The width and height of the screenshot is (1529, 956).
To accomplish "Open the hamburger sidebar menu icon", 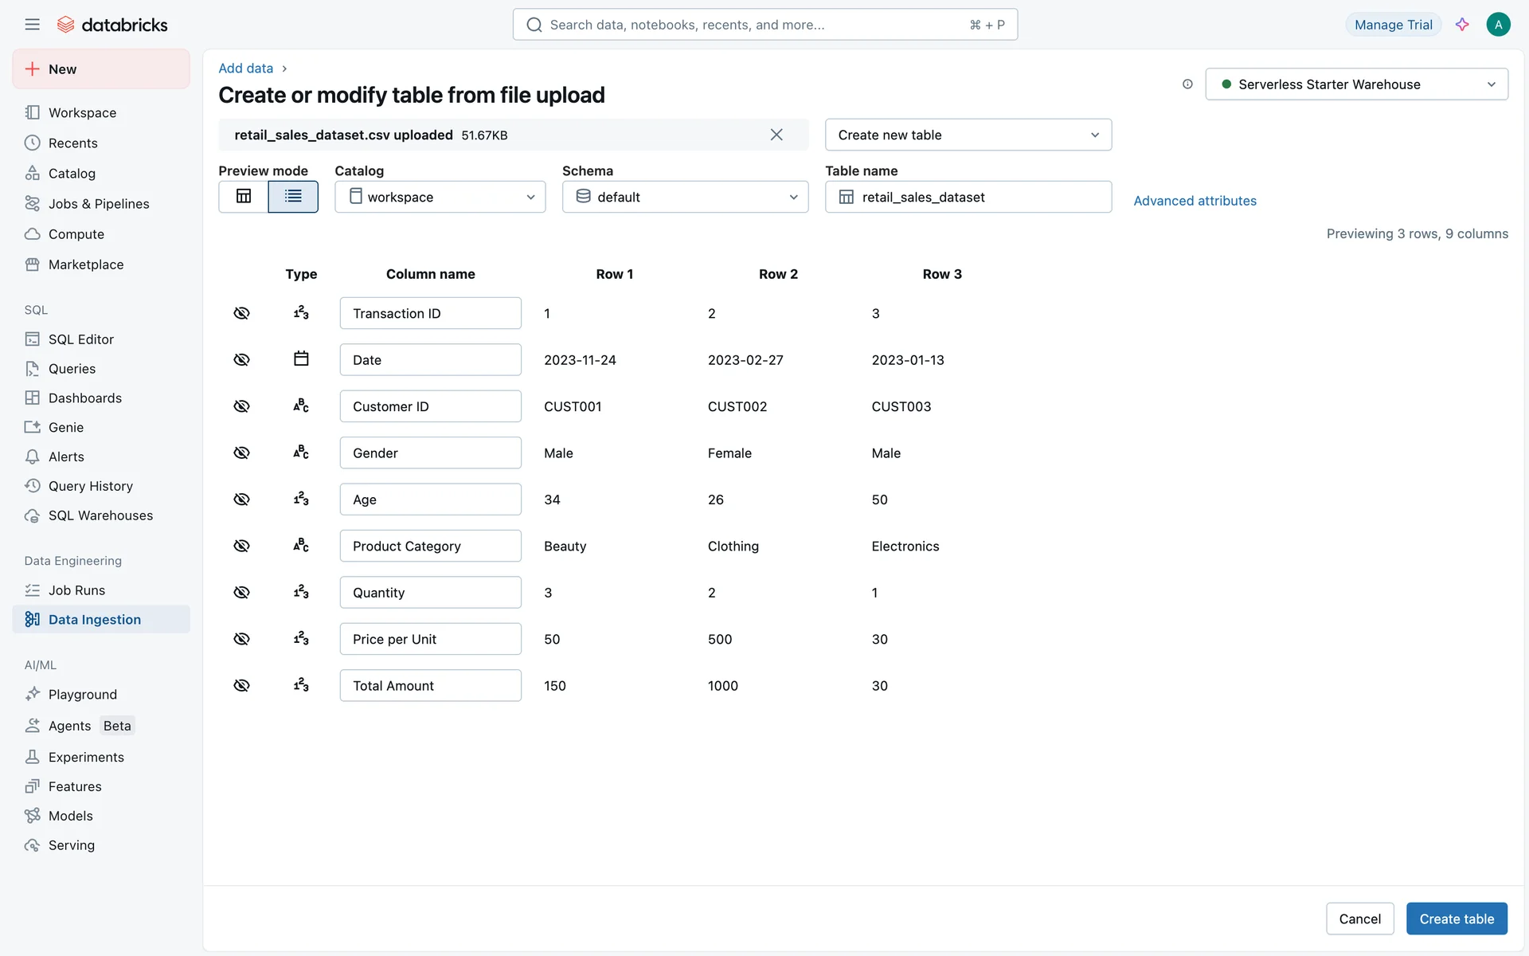I will [32, 25].
